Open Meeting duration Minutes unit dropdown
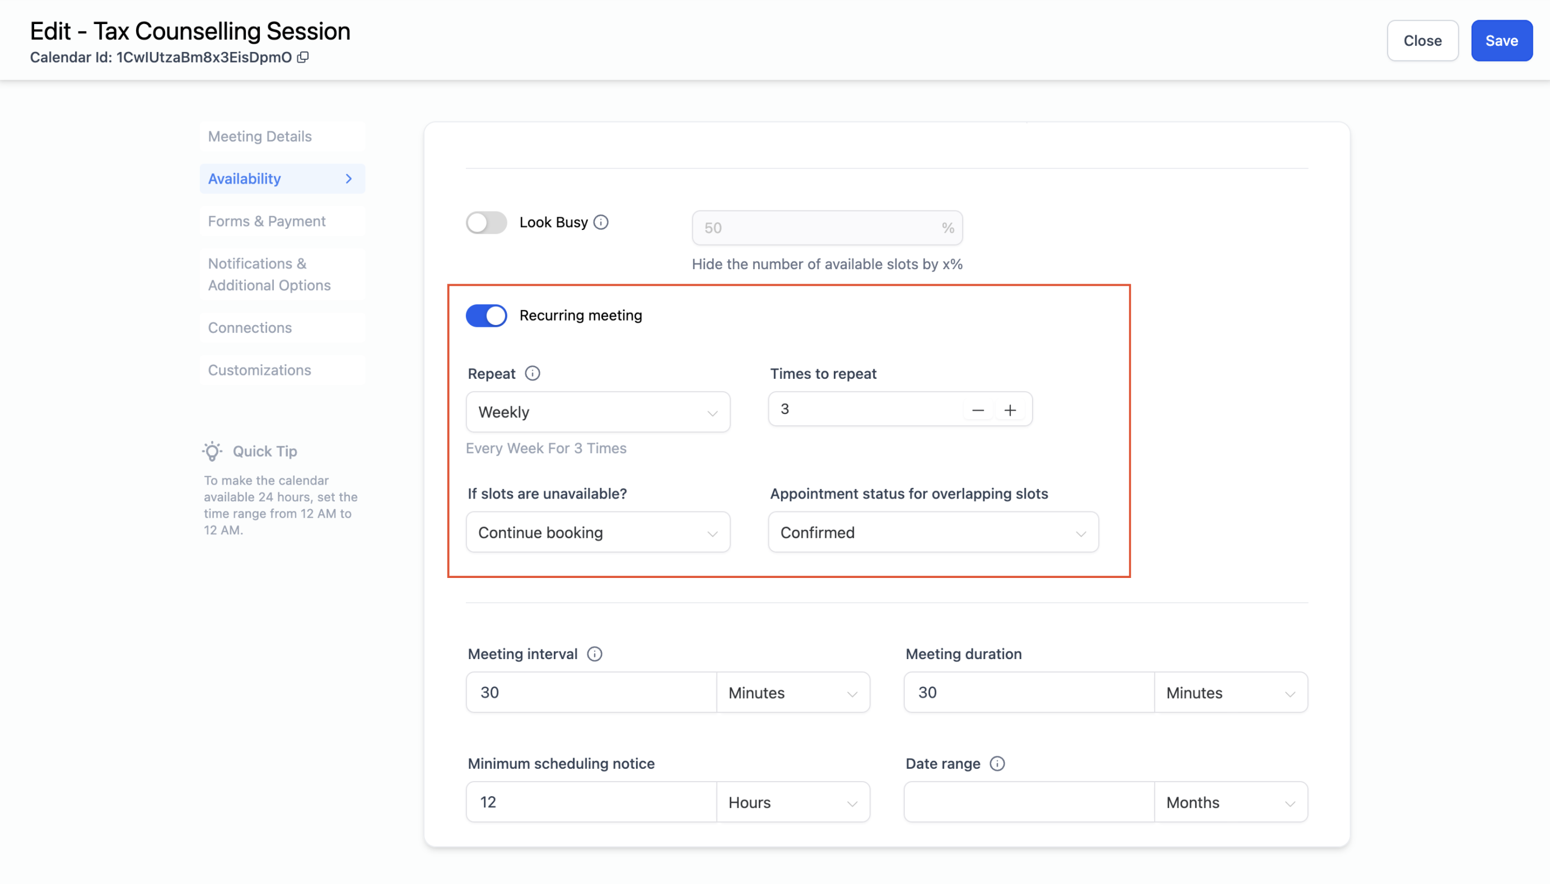This screenshot has width=1550, height=884. [x=1230, y=693]
